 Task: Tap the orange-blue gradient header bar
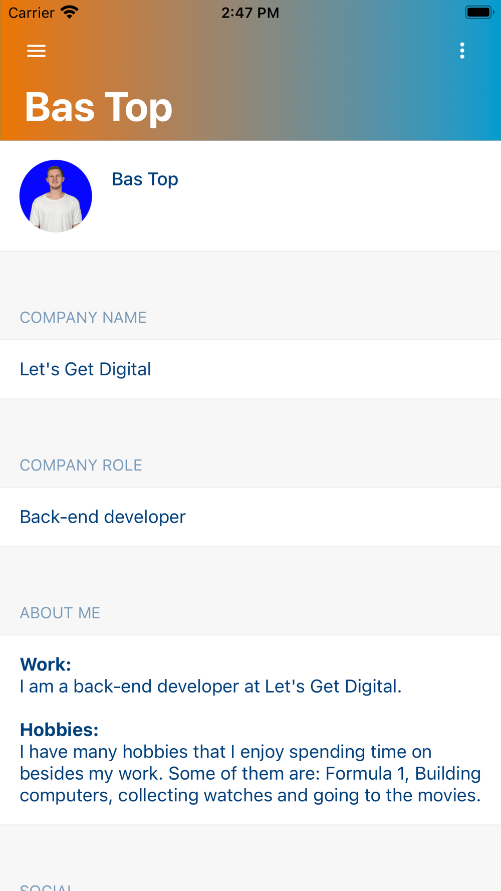(250, 70)
